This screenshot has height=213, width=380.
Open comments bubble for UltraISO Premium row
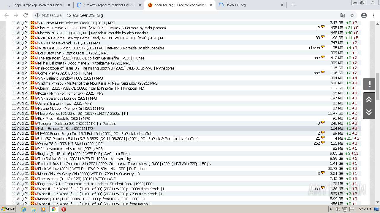(323, 138)
